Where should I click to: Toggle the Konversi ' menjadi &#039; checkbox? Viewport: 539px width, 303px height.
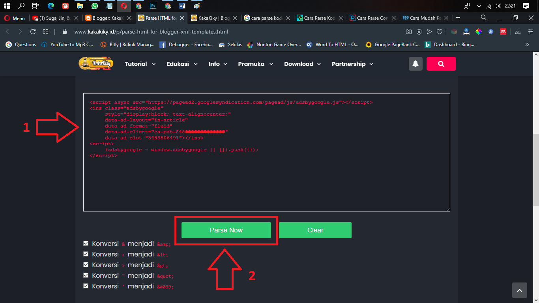tap(86, 286)
